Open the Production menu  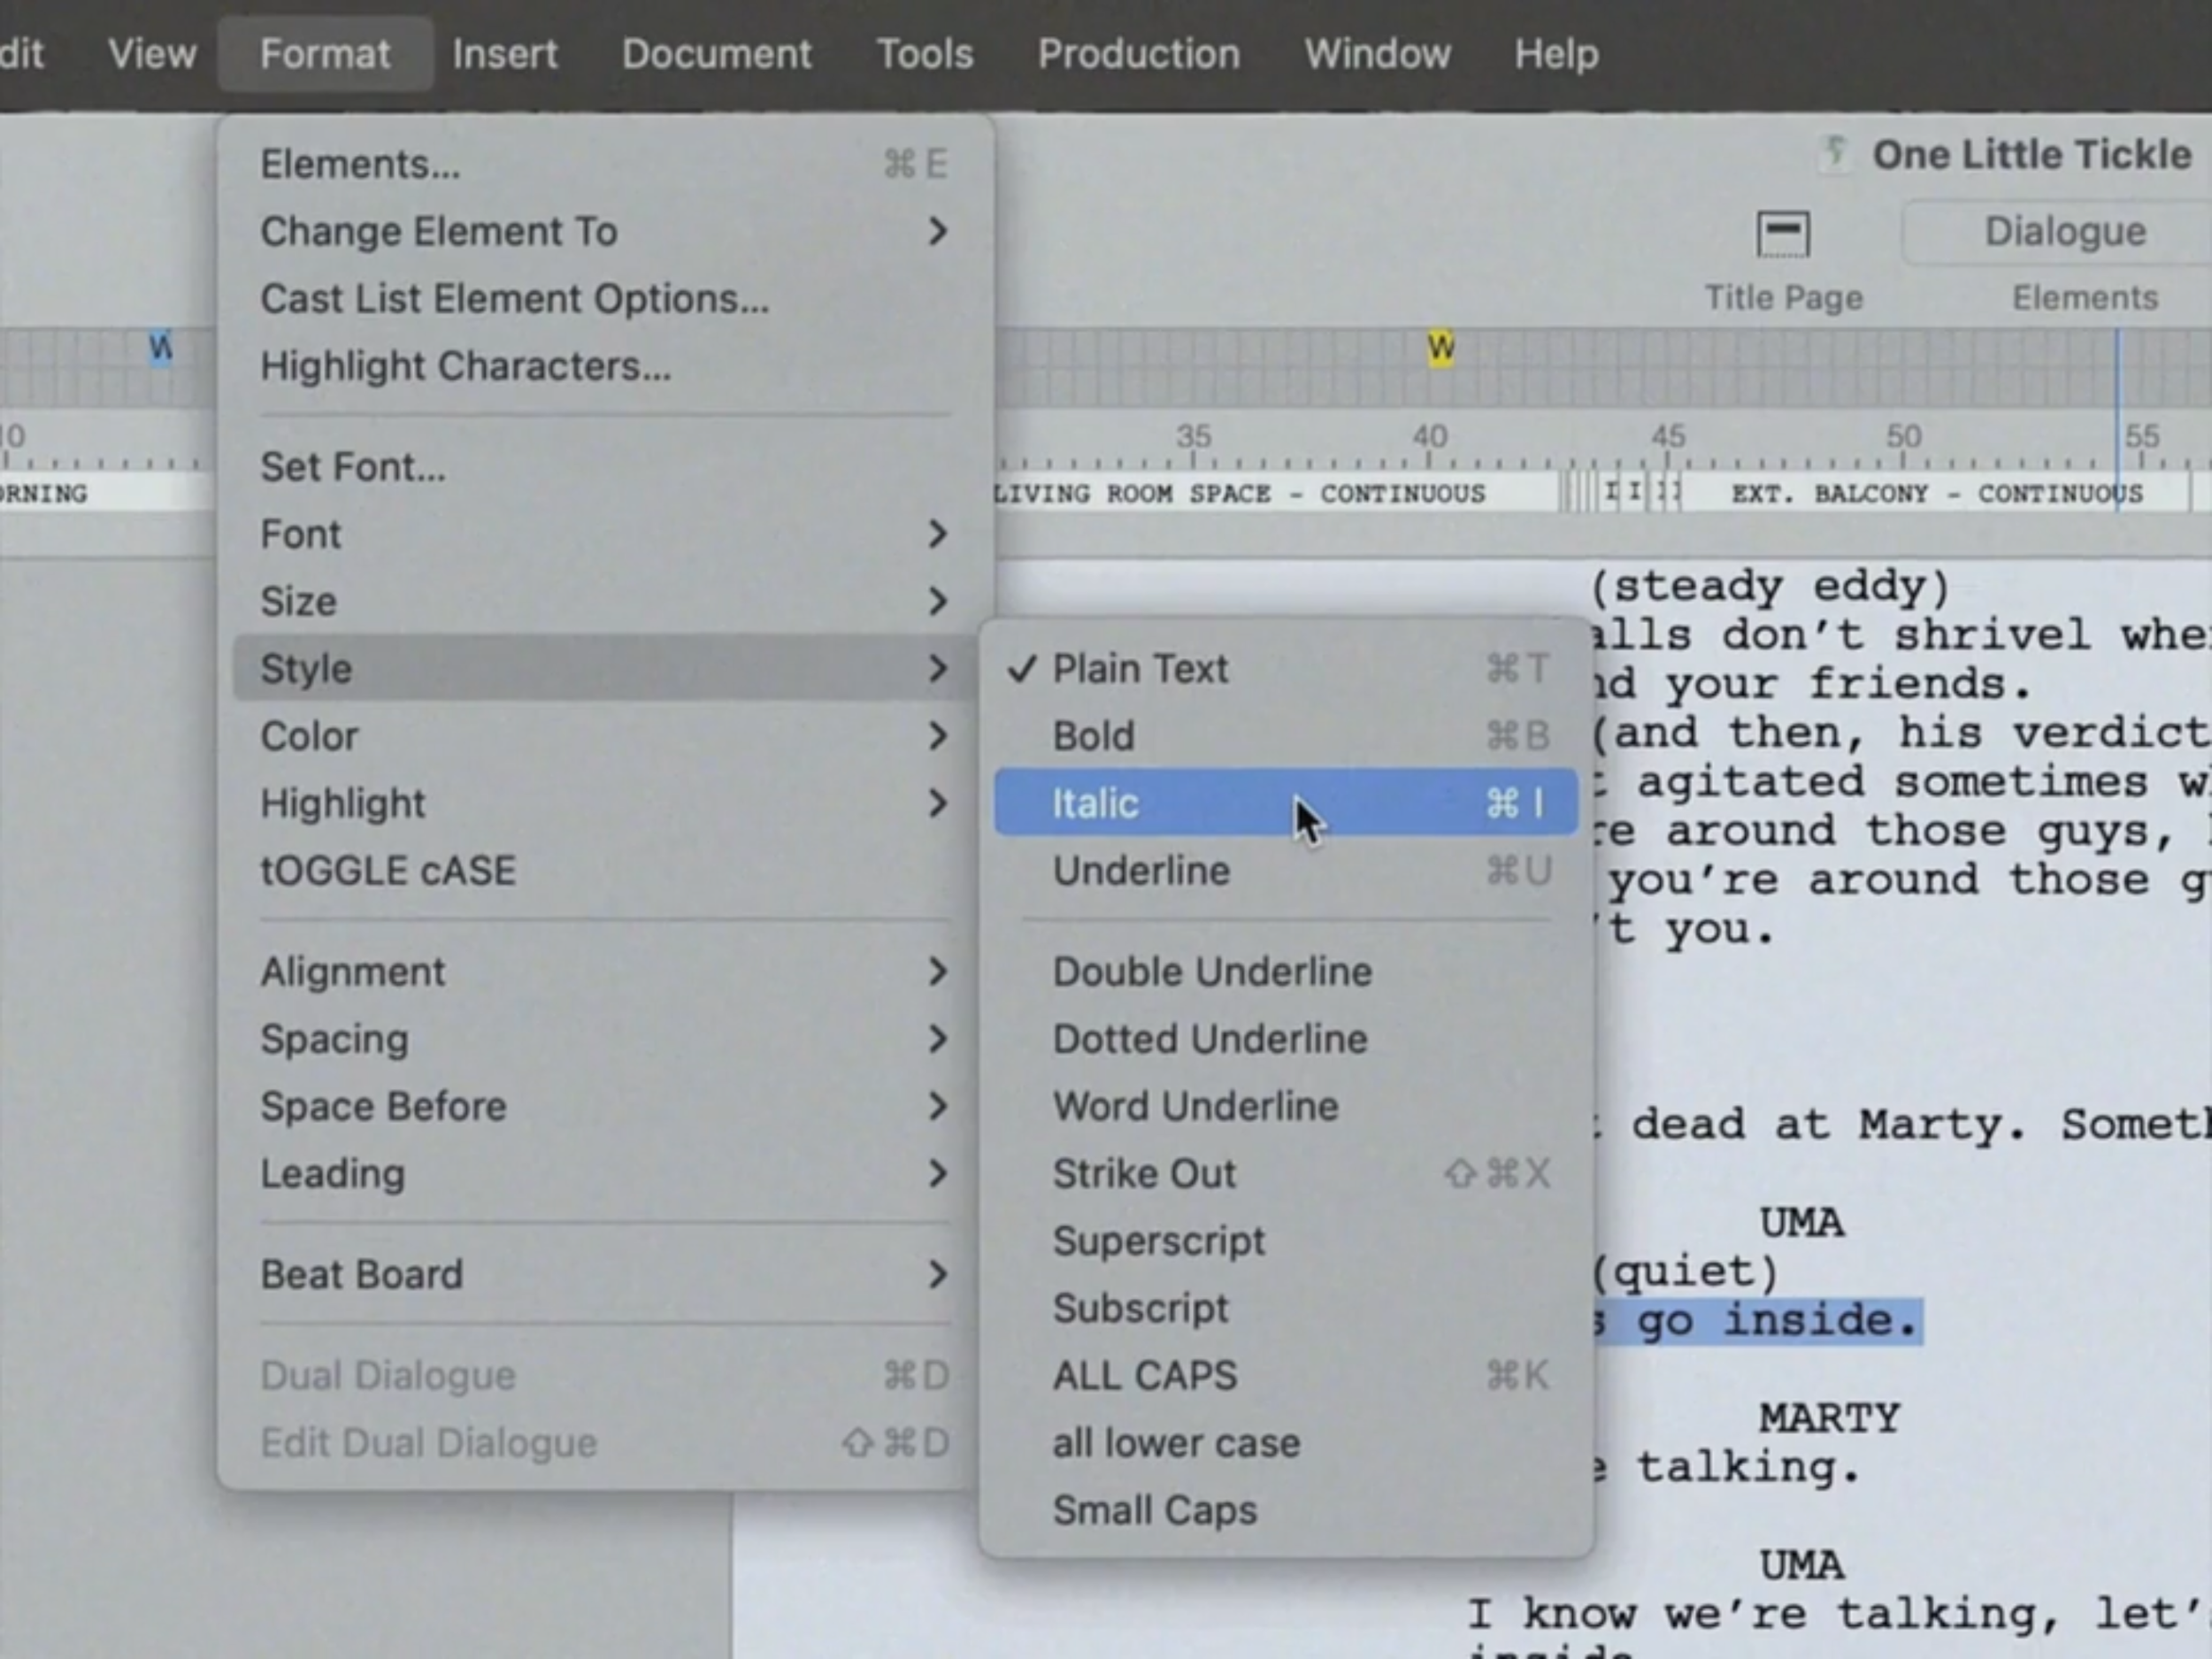(1138, 54)
